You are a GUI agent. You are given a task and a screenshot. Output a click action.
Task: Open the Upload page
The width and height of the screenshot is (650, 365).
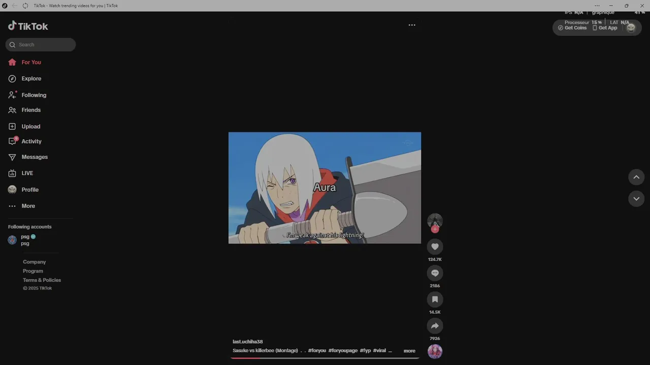tap(30, 127)
